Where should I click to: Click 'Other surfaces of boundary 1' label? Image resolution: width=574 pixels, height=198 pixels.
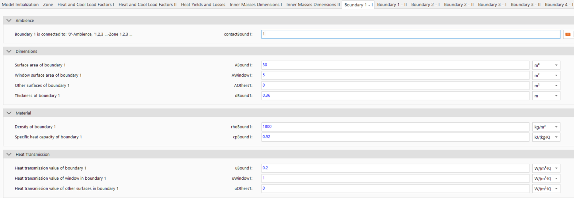[x=42, y=85]
